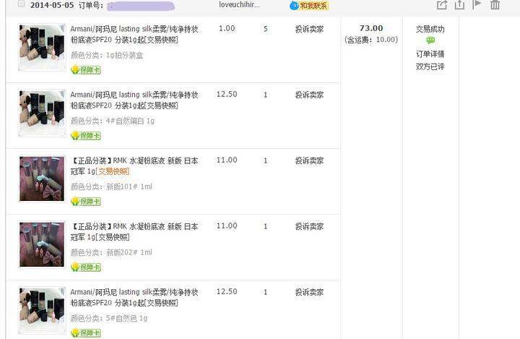Open Armani thumbnail for 4#自然偏白 1g item
The width and height of the screenshot is (520, 339).
(x=42, y=113)
